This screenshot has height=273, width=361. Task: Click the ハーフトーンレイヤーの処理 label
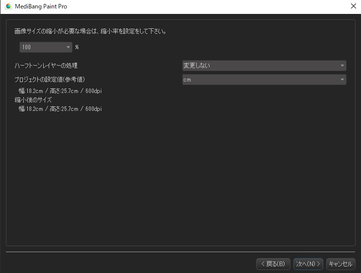(46, 66)
